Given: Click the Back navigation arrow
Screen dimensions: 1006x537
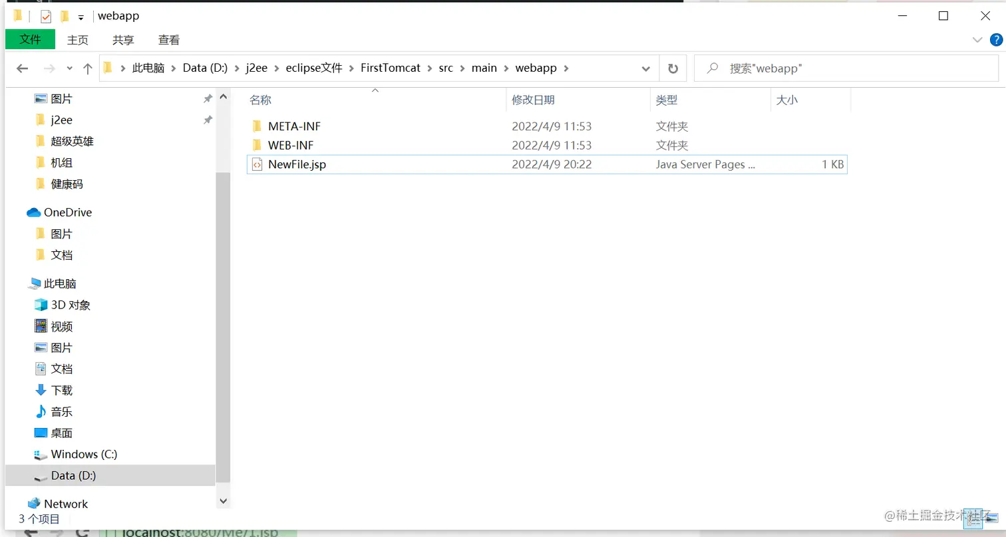Looking at the screenshot, I should pyautogui.click(x=23, y=68).
